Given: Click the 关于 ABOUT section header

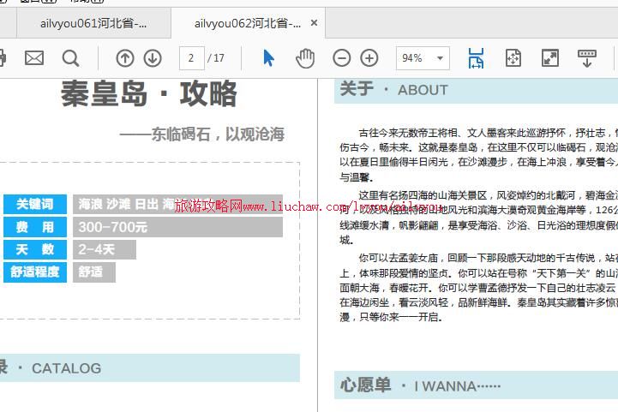Looking at the screenshot, I should [394, 90].
